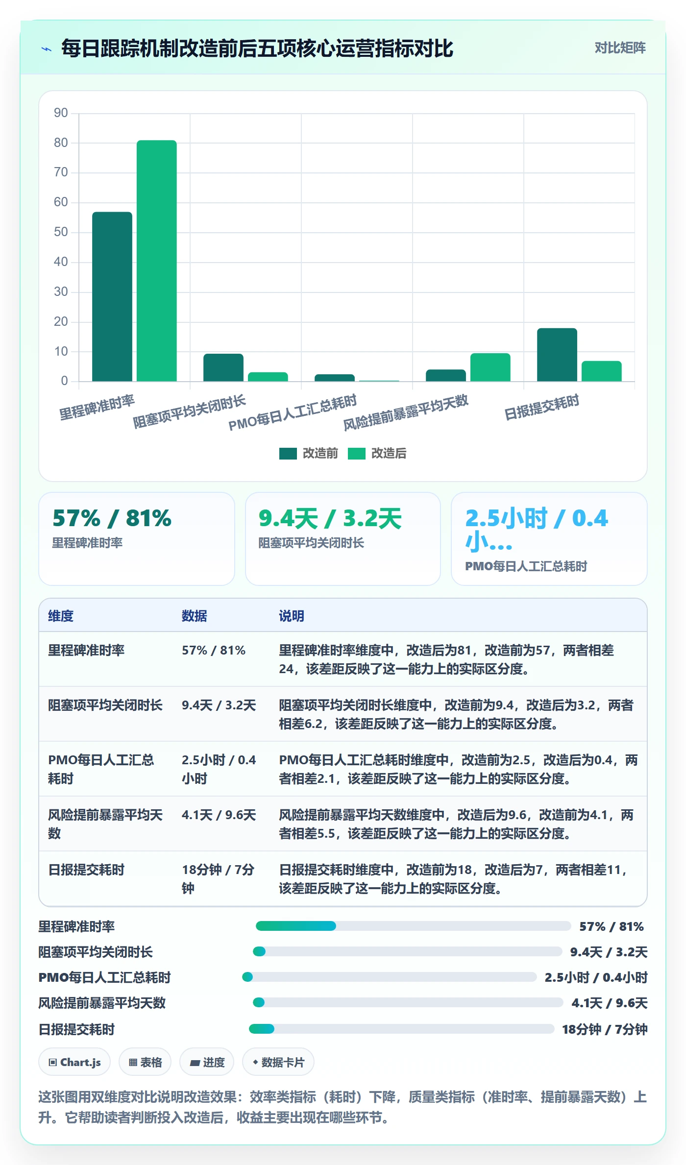Screen dimensions: 686x1165
Task: Click the 里程碑准时率 progress bar
Action: (x=413, y=926)
